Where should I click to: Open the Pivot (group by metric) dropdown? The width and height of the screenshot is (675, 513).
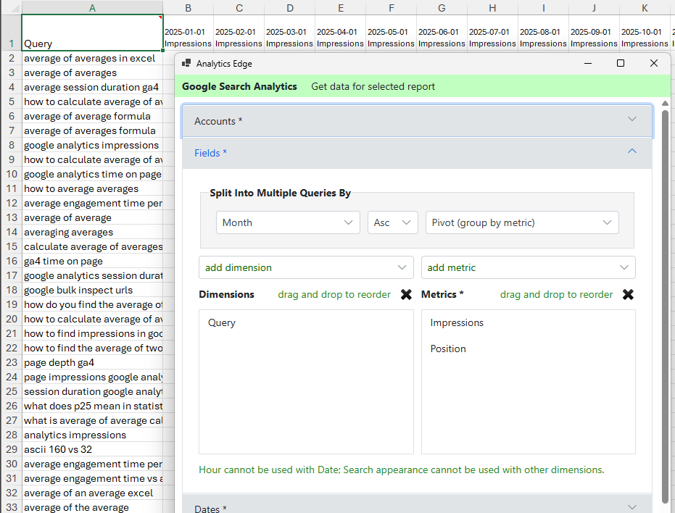(521, 223)
